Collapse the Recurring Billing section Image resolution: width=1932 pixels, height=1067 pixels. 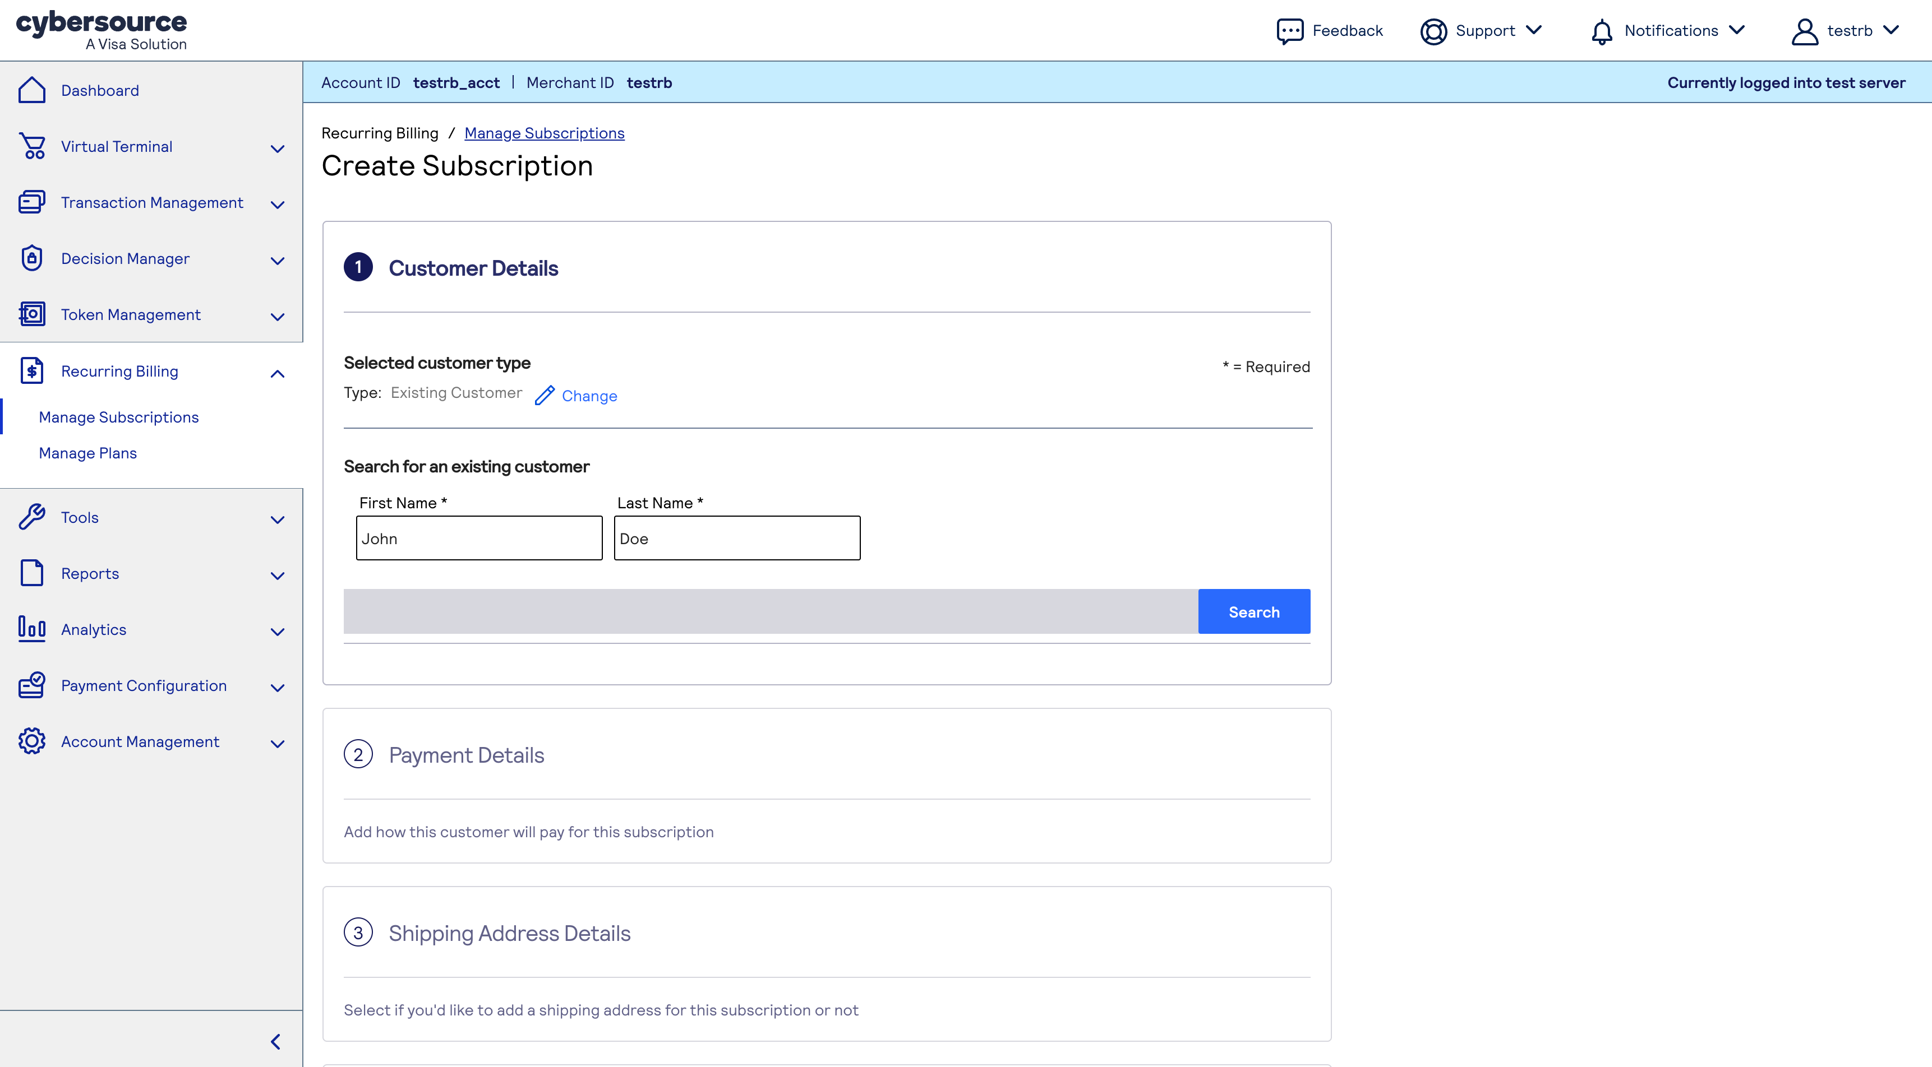tap(276, 373)
